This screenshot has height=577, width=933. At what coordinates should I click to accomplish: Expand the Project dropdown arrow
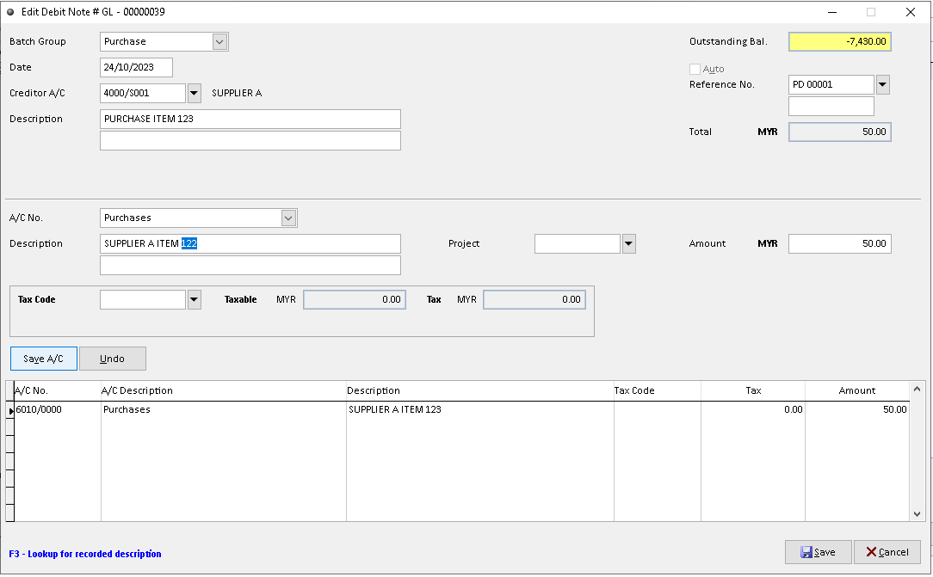[x=629, y=243]
